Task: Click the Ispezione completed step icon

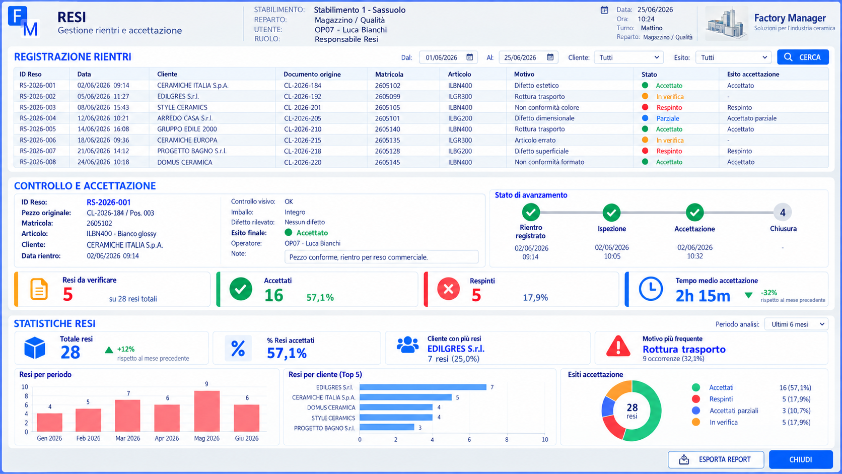Action: point(611,213)
